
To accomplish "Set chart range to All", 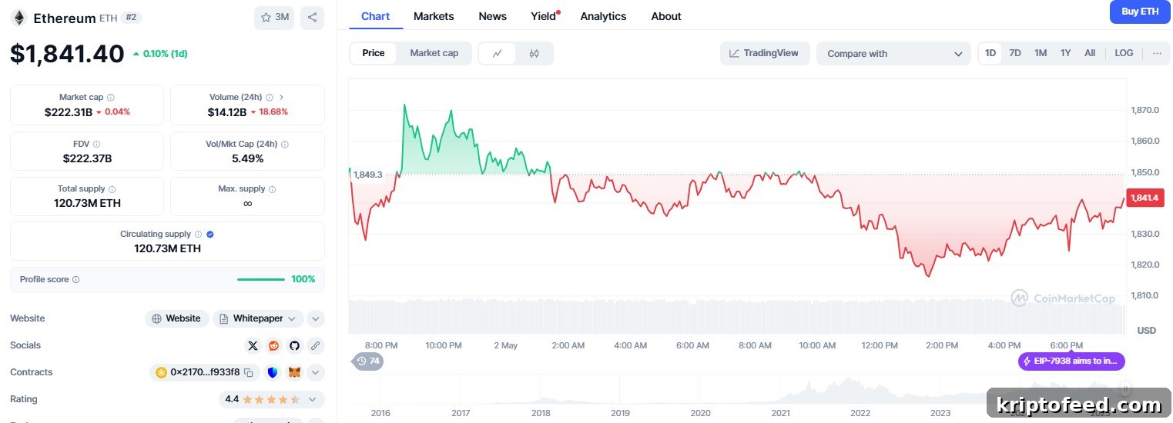I will 1090,53.
